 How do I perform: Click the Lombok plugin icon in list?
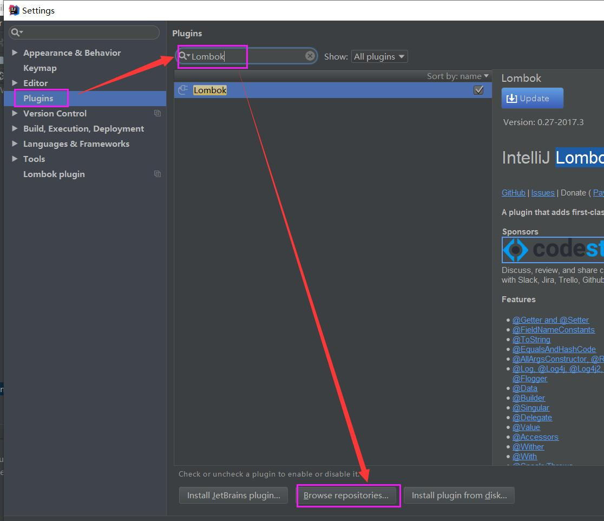183,90
